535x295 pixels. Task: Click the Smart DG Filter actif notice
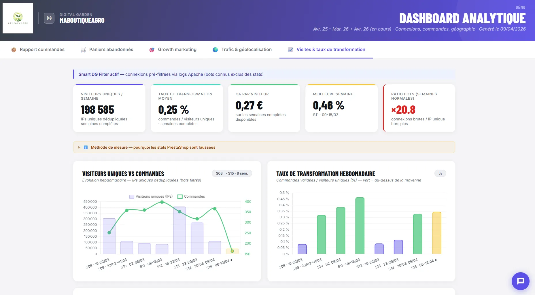tap(264, 74)
